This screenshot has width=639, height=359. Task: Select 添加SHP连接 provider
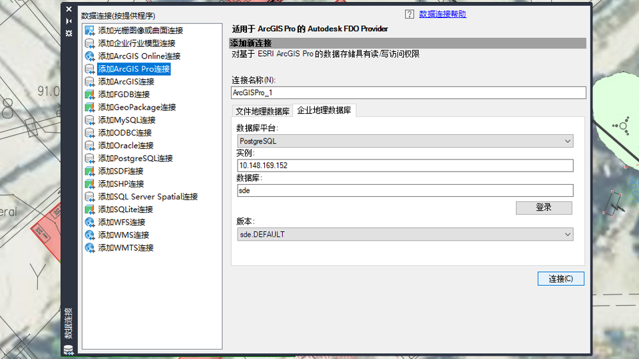click(121, 184)
